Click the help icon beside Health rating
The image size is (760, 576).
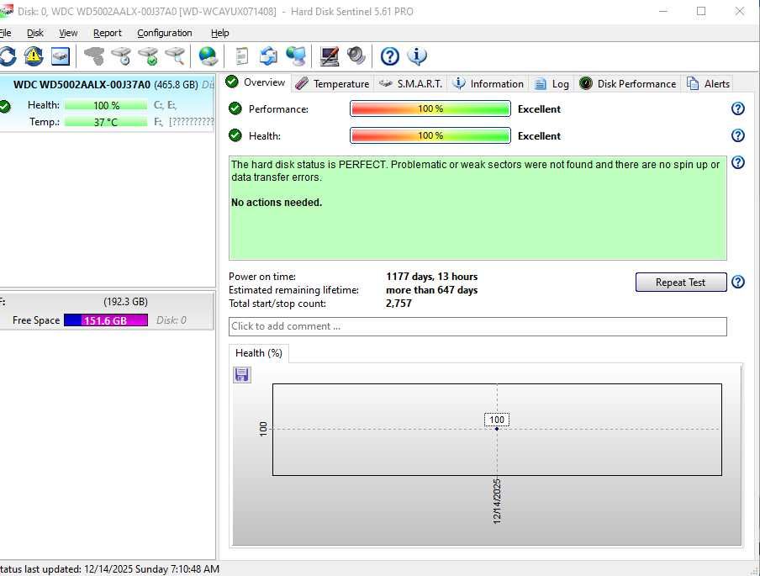[x=737, y=135]
